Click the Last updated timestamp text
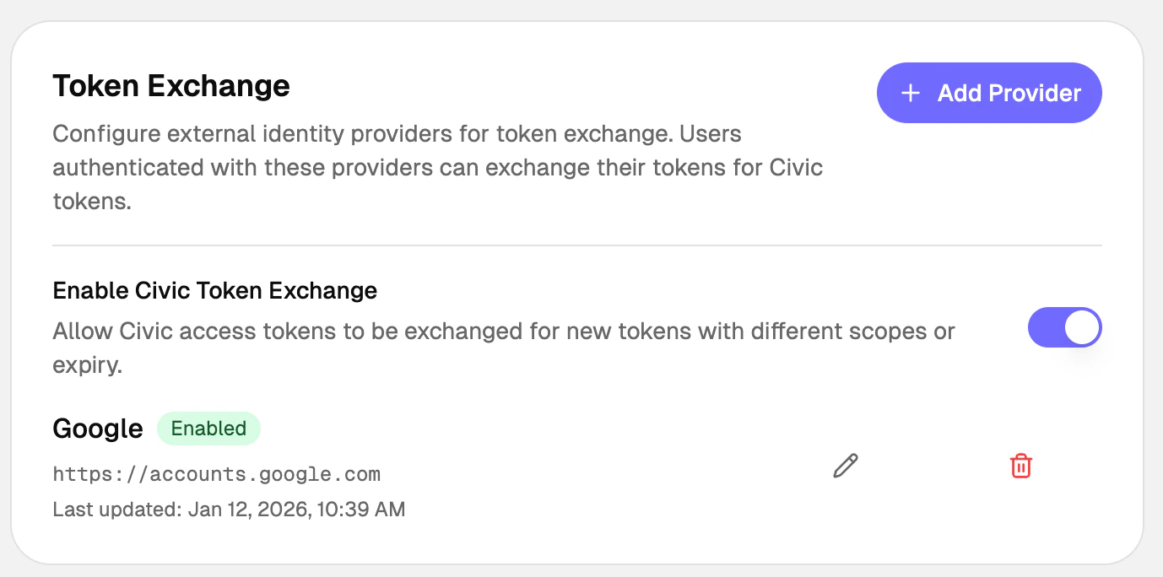This screenshot has width=1163, height=577. pos(229,509)
